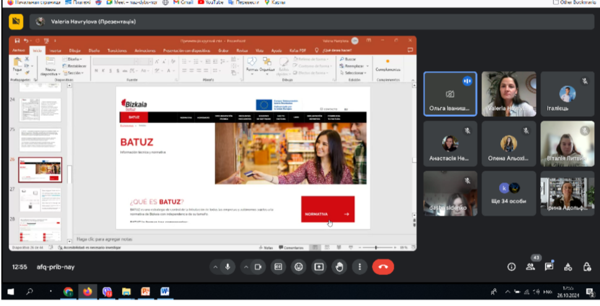Open Chrome from the Windows taskbar
600x306 pixels.
click(x=68, y=292)
